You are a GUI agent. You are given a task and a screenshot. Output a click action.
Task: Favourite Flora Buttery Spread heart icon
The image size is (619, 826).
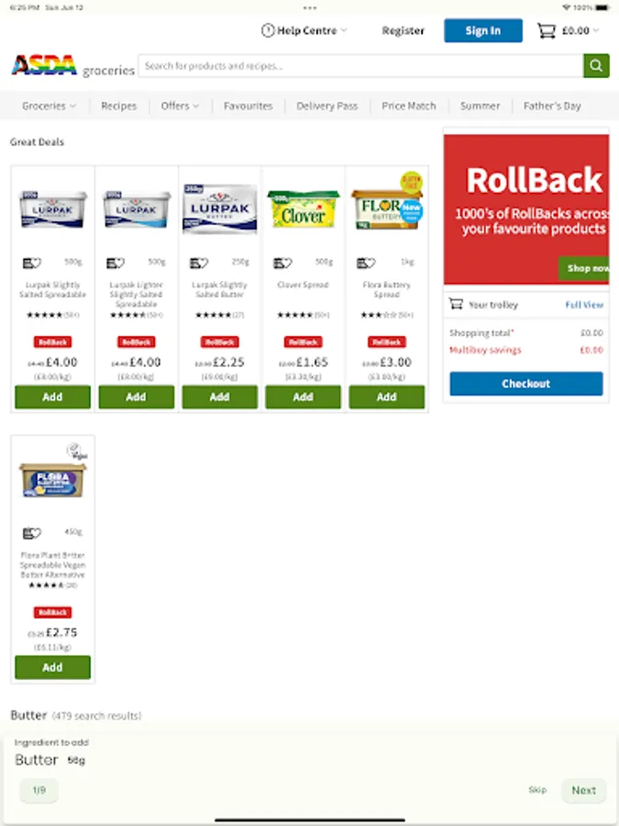pos(366,262)
